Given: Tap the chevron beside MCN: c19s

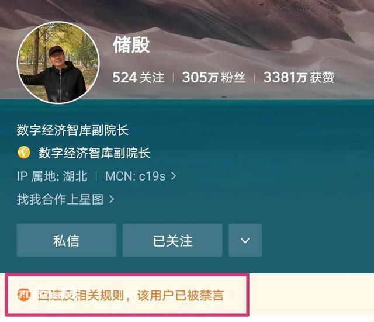Looking at the screenshot, I should pos(174,176).
